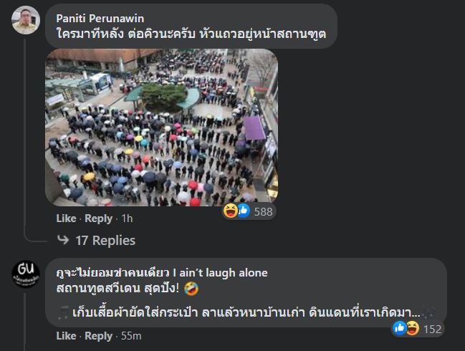Like Paniti Perunawin's comment
465x351 pixels.
click(x=66, y=218)
